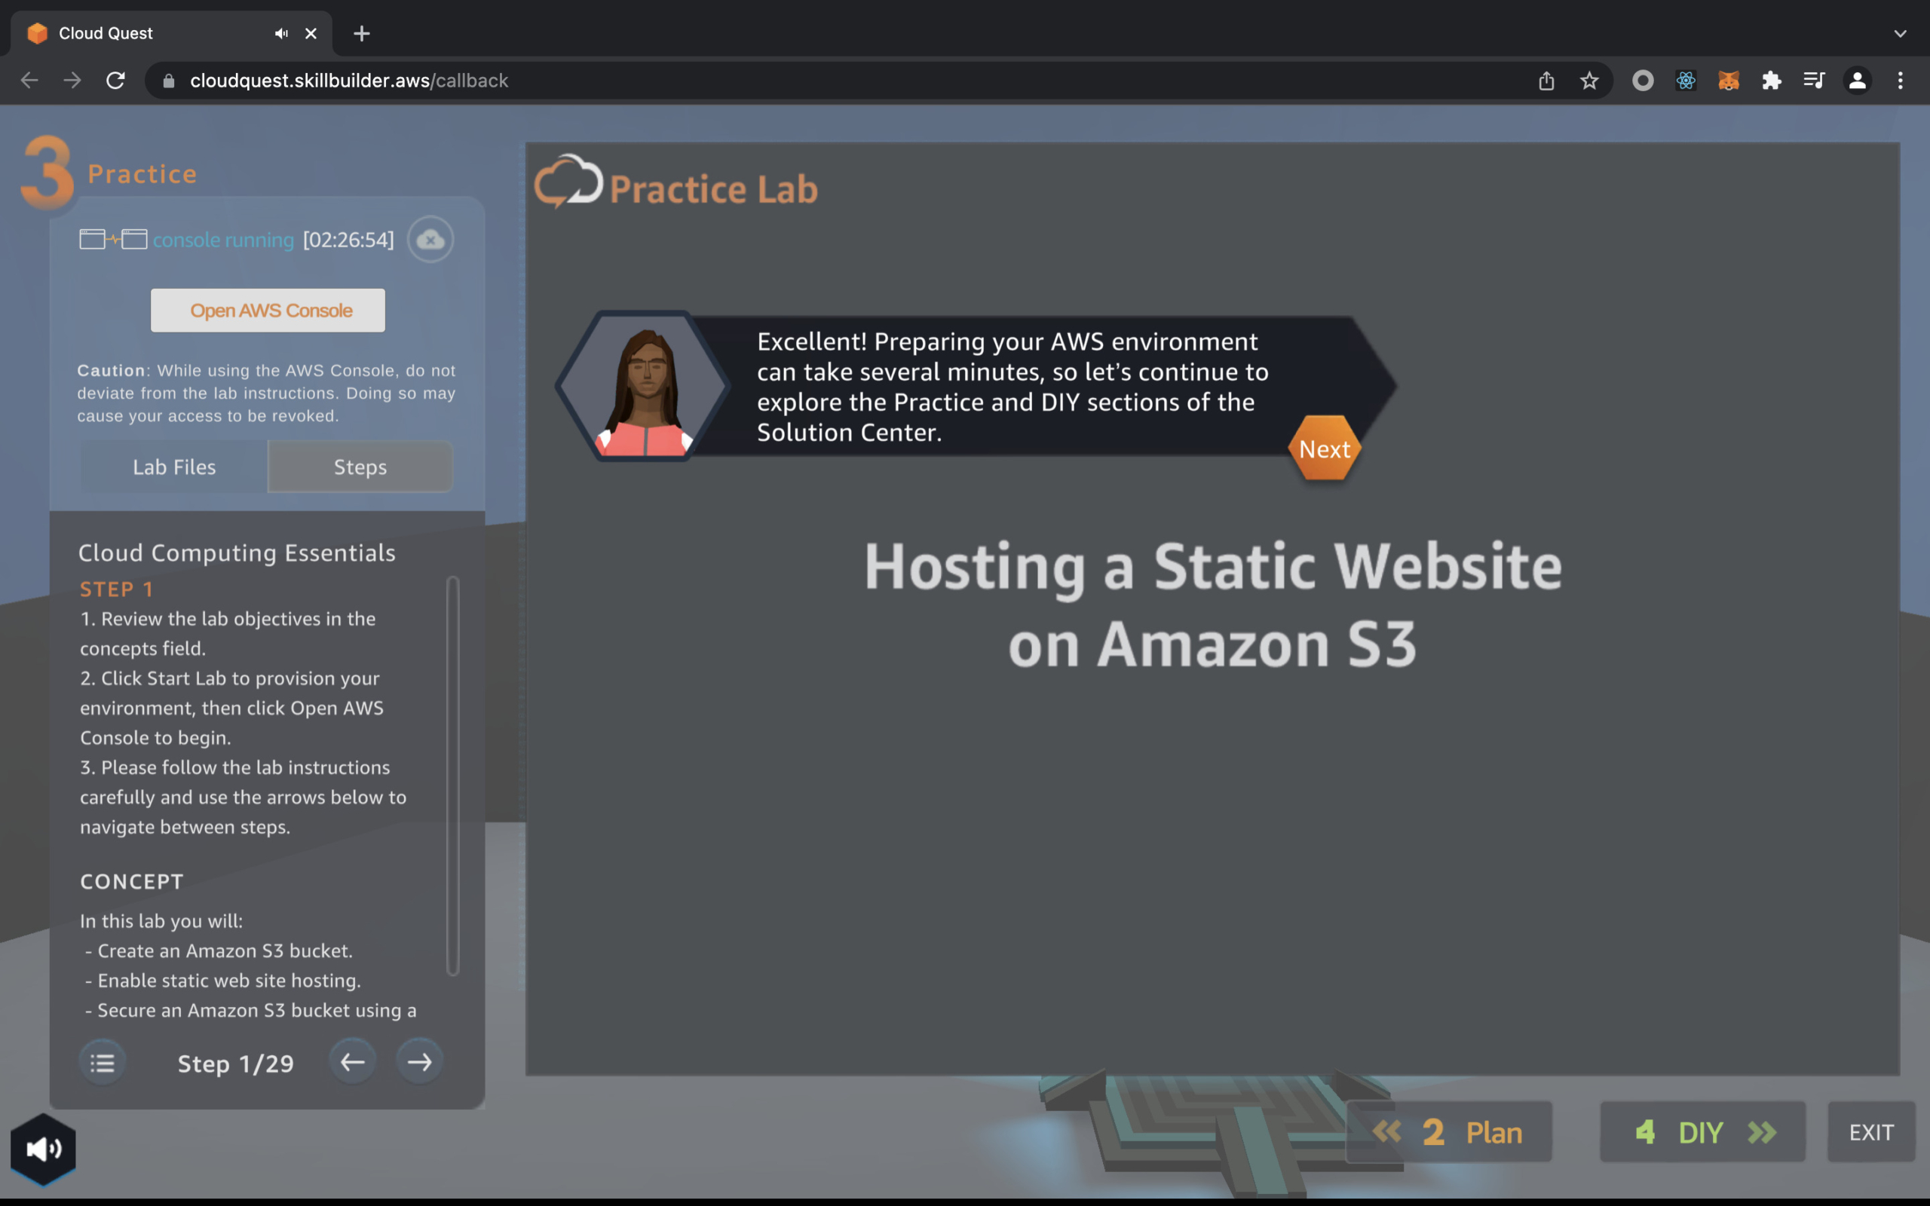Image resolution: width=1930 pixels, height=1206 pixels.
Task: Click the Practice Lab cloud logo
Action: 568,181
